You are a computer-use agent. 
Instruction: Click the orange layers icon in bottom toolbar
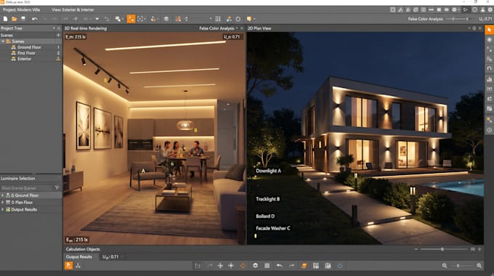pos(304,266)
